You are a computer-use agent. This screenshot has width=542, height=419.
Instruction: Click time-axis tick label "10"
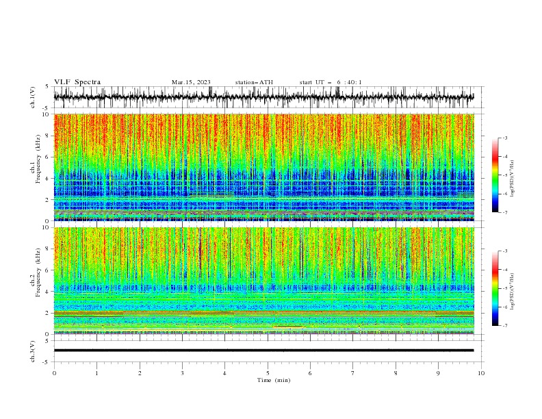pyautogui.click(x=481, y=373)
